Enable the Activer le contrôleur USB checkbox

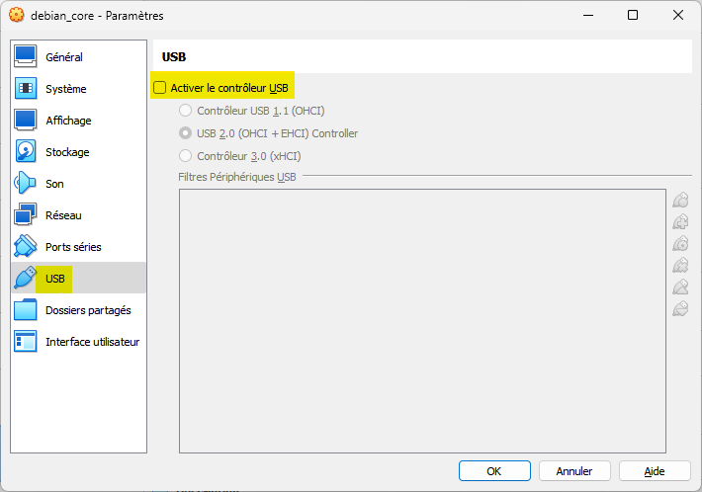coord(160,88)
